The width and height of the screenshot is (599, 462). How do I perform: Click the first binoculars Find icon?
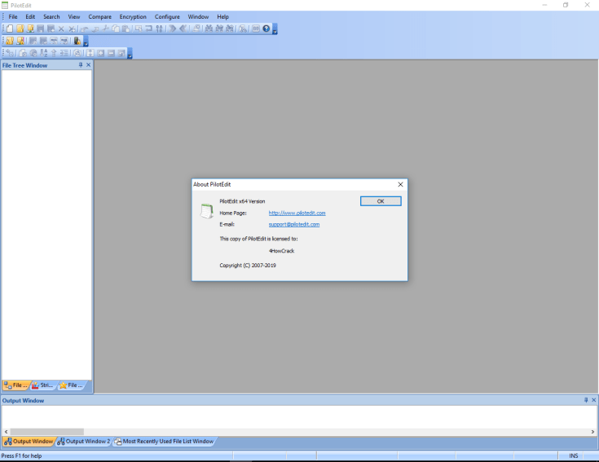[x=209, y=29]
